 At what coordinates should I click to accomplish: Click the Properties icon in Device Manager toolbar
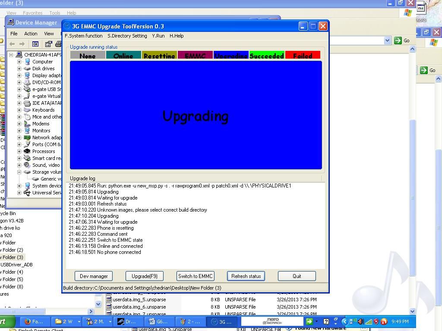coord(48,44)
